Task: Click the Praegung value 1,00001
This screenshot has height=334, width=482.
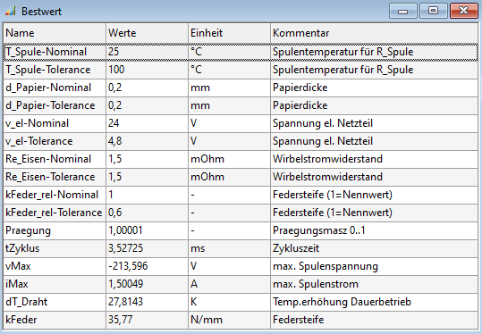Action: click(x=125, y=230)
